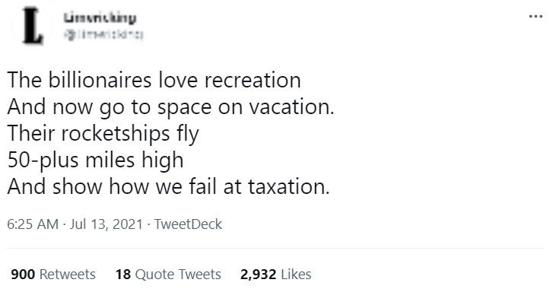Select the line 'Their rocketships fly'

point(103,134)
